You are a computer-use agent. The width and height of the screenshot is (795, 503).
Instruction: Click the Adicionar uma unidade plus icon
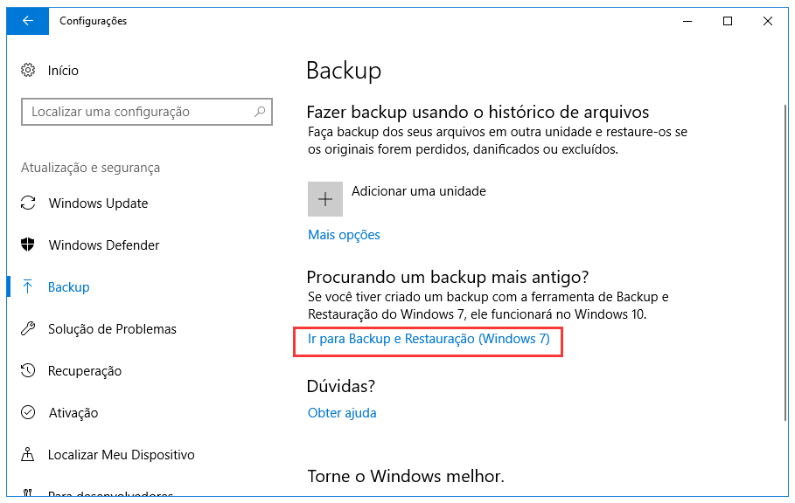click(324, 199)
